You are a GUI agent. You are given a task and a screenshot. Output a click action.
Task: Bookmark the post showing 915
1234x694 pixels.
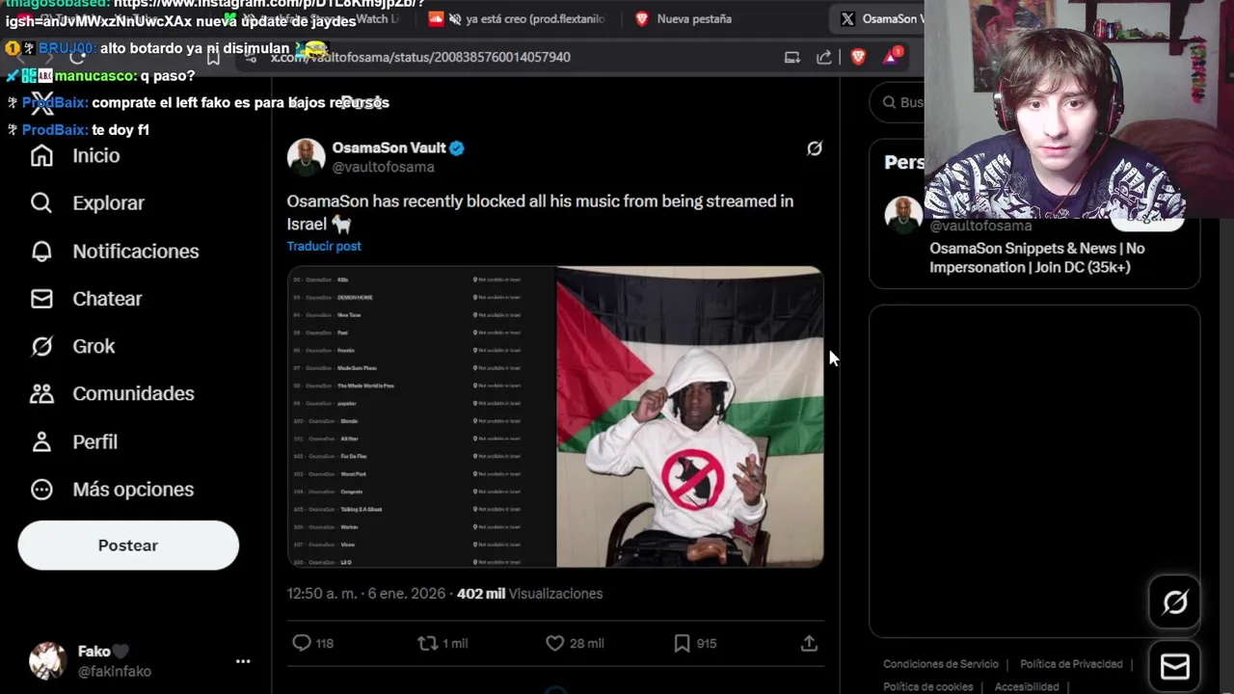tap(695, 643)
